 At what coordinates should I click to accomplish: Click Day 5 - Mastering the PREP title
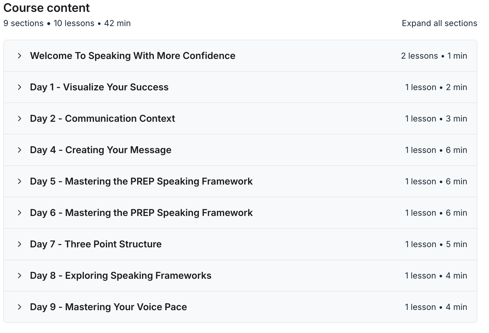coord(141,181)
